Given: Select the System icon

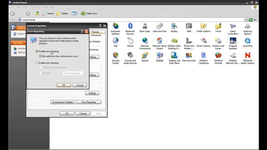Looking at the screenshot, I should 159,57.
